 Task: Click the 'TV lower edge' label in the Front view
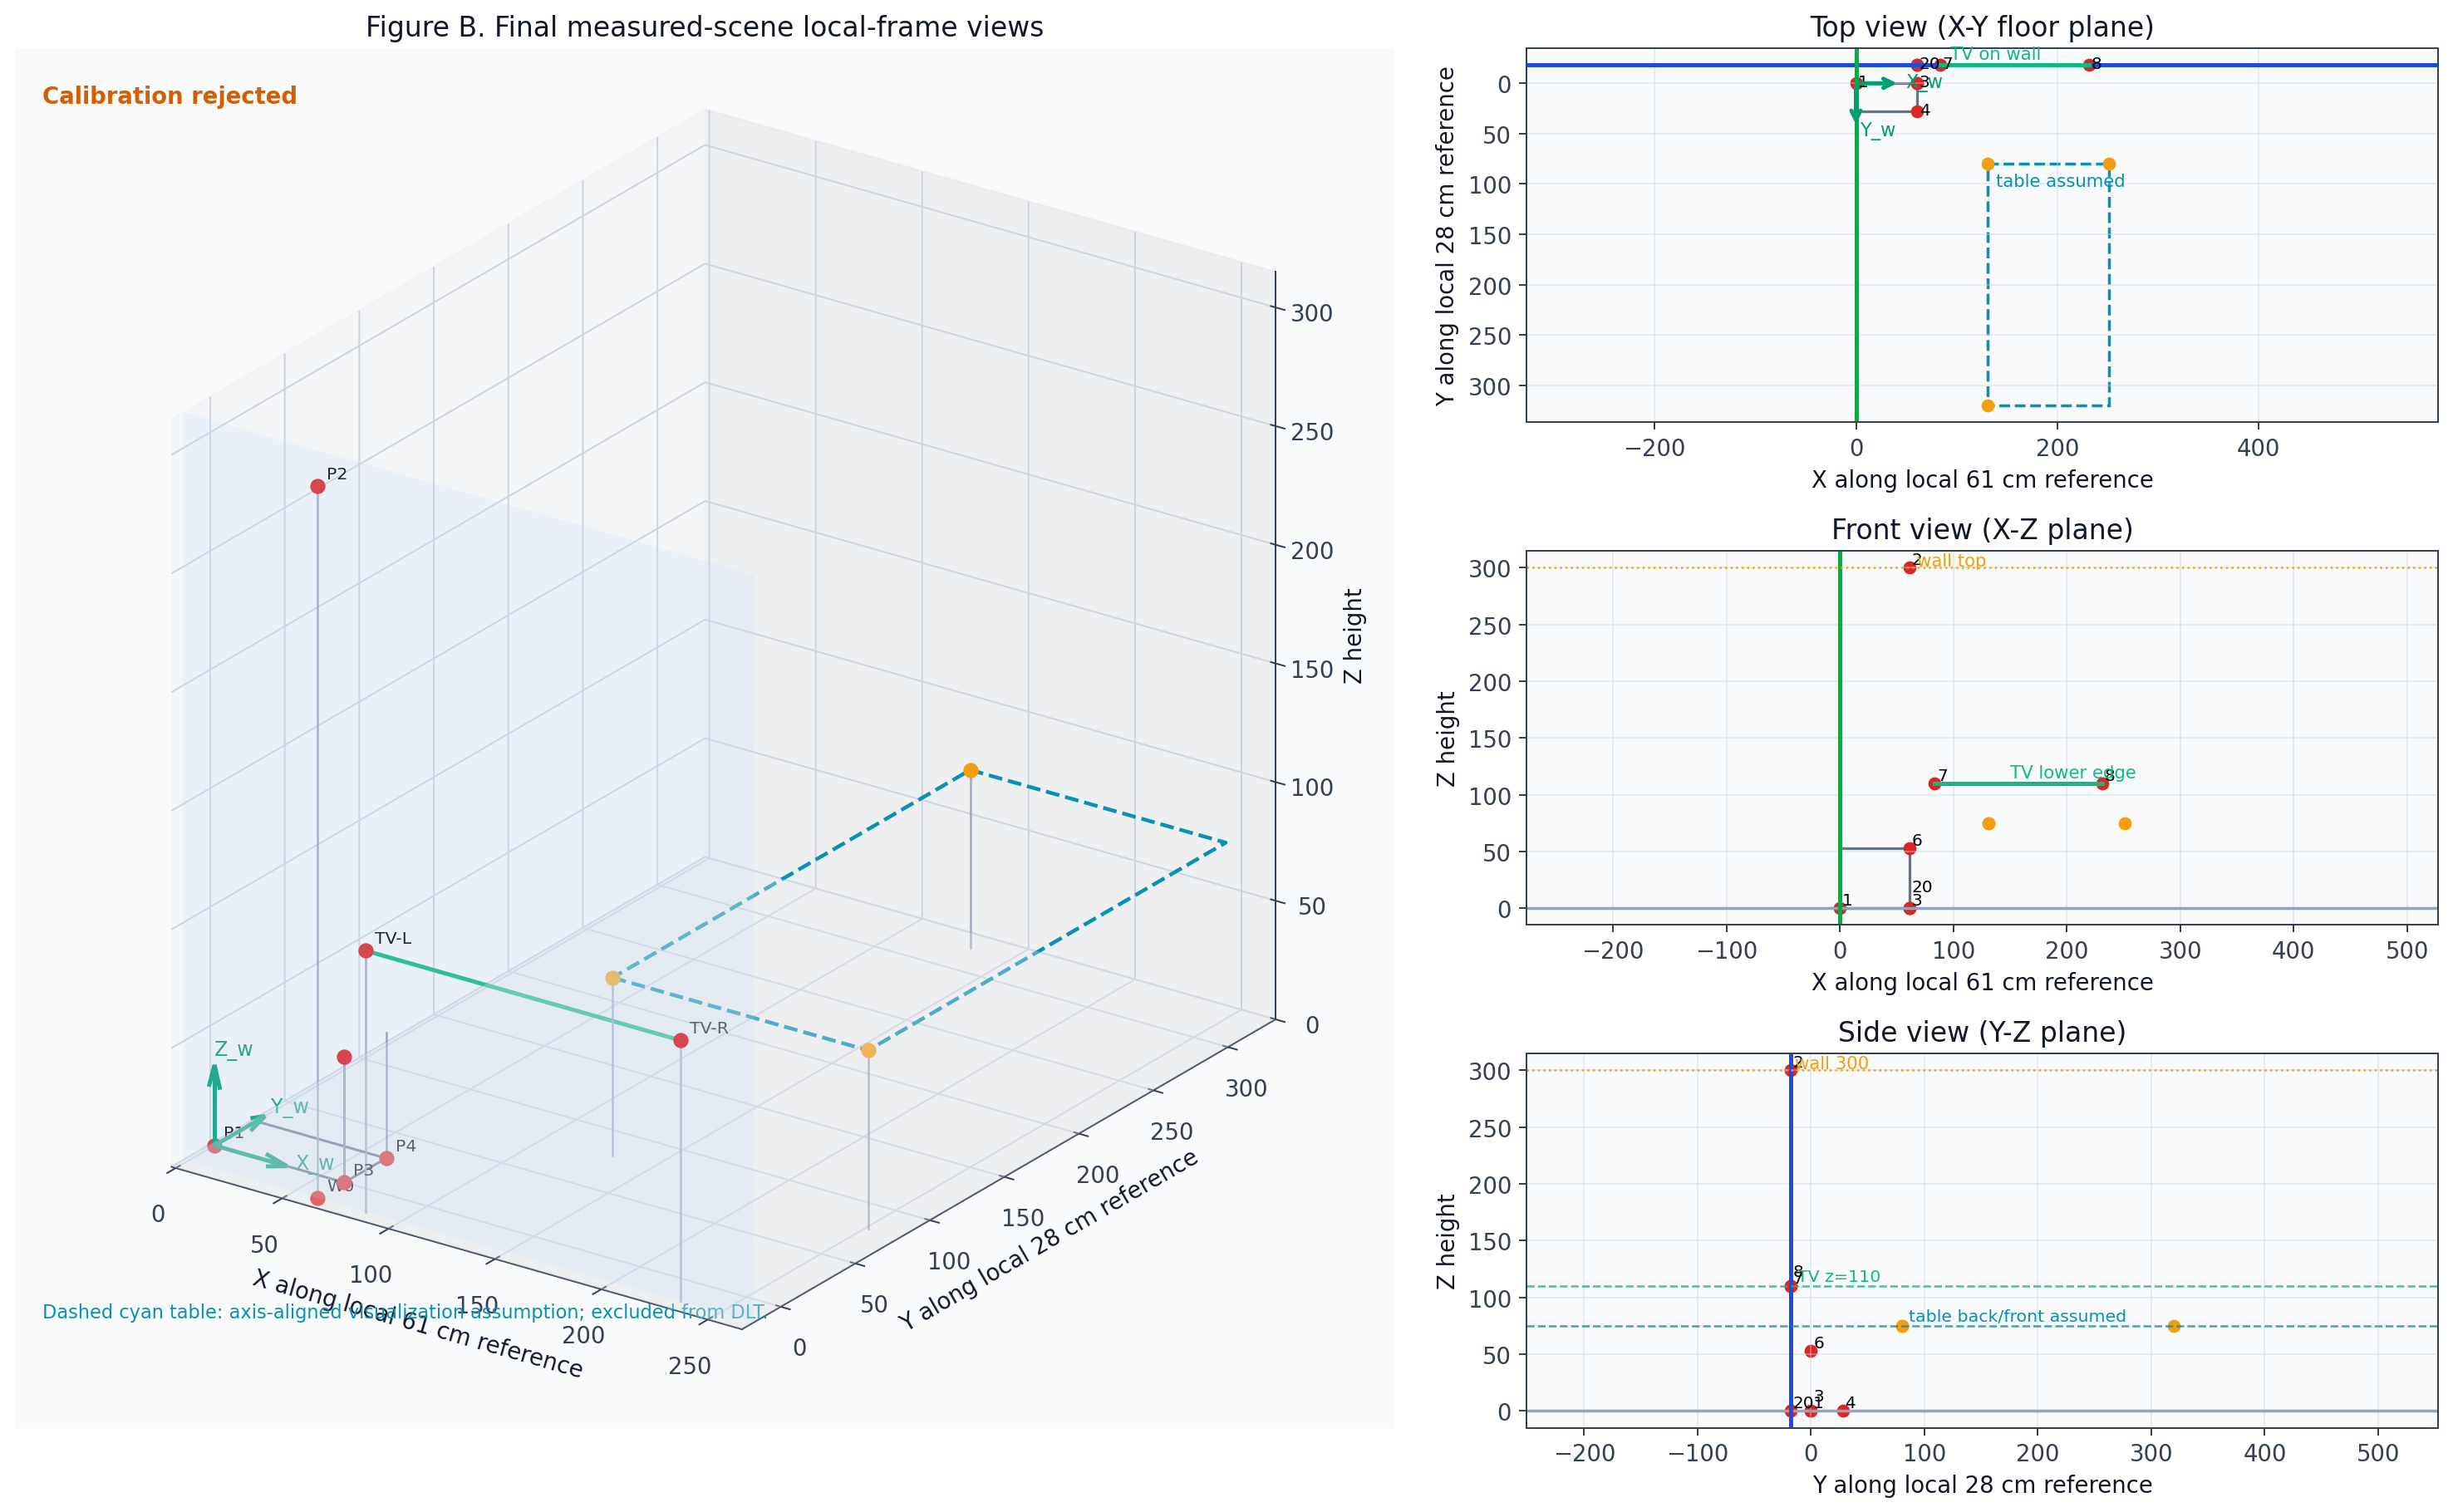pyautogui.click(x=2073, y=772)
